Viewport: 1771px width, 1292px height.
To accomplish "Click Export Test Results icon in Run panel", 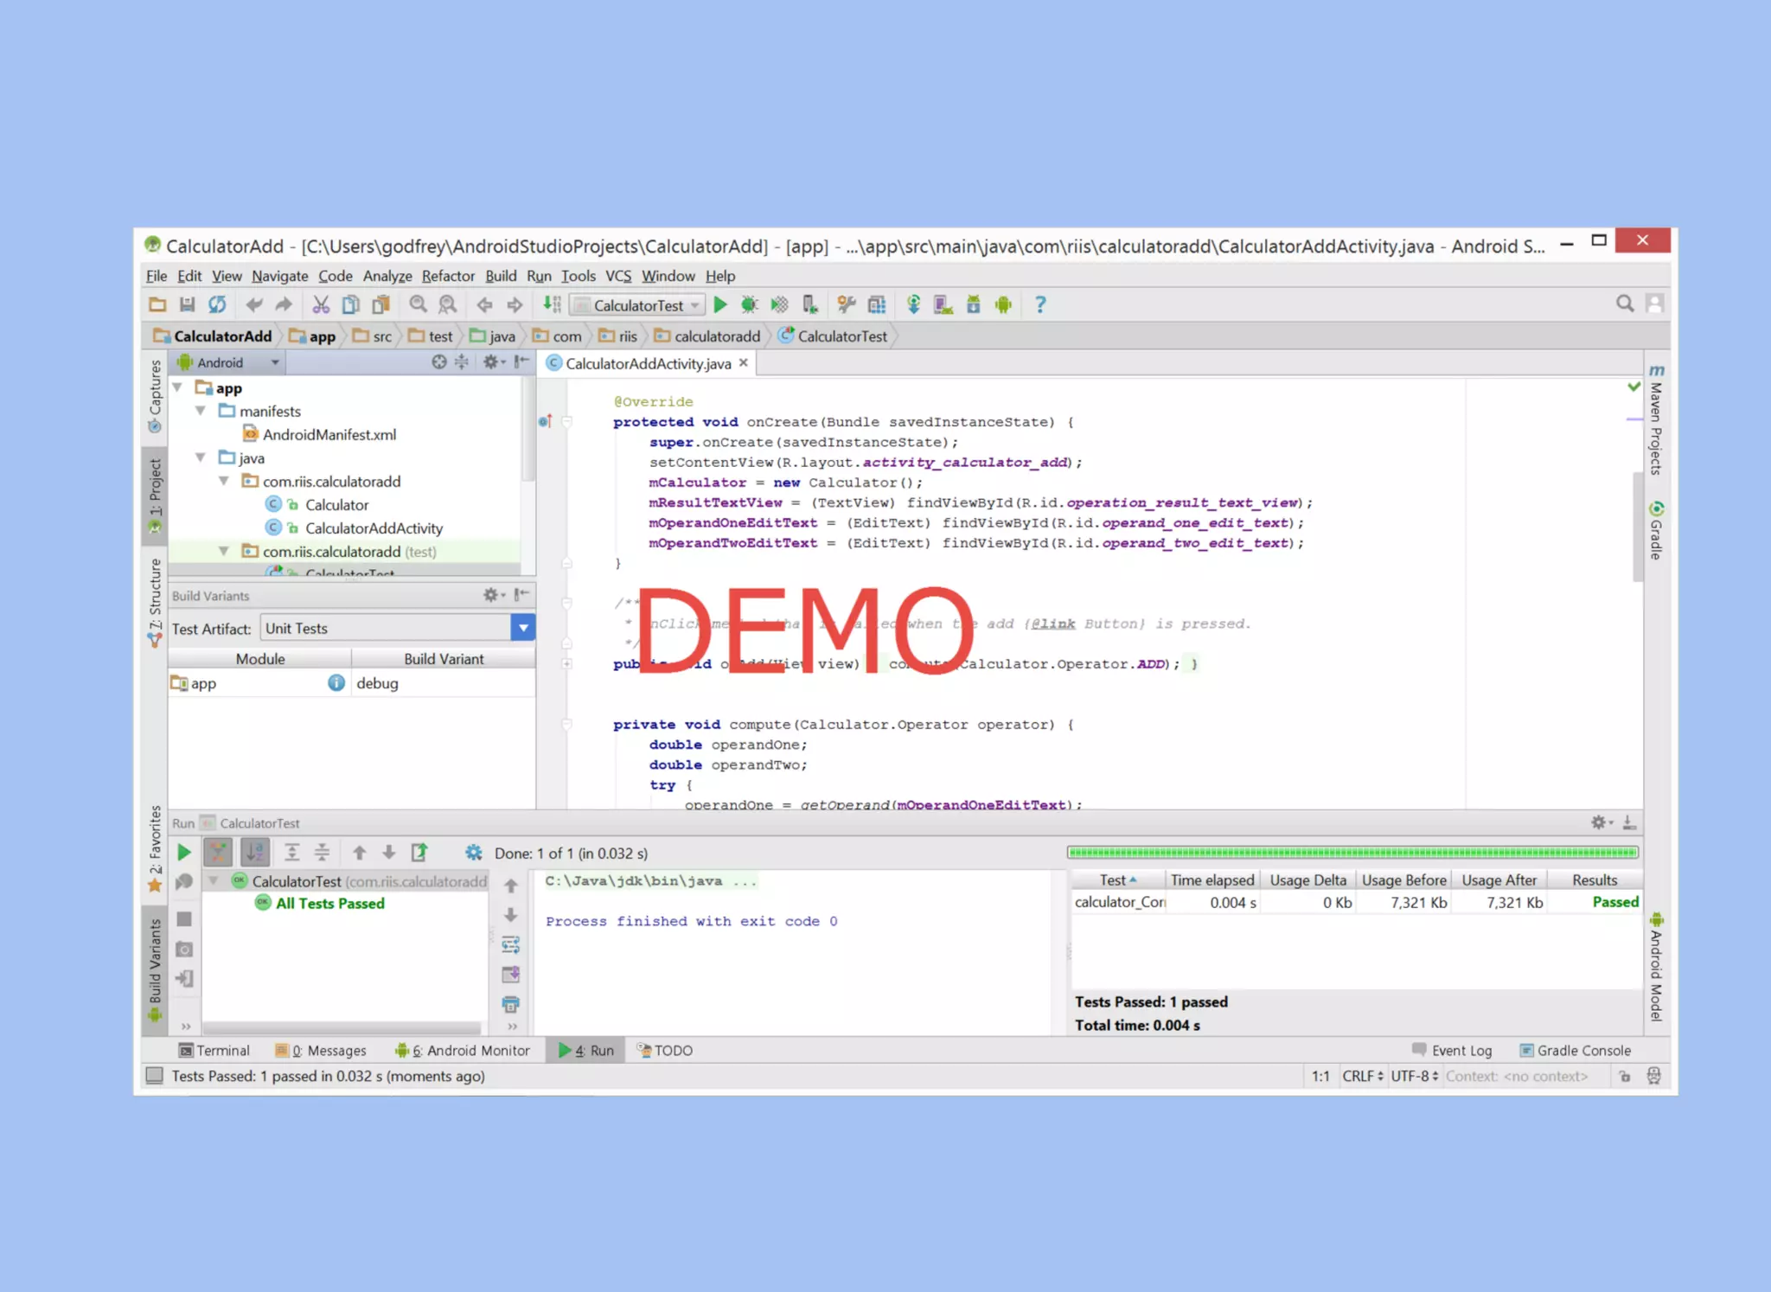I will pos(419,853).
